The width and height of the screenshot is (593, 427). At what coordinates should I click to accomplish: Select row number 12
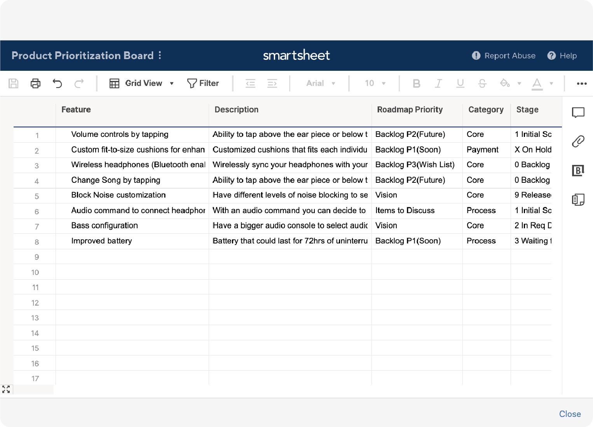pyautogui.click(x=35, y=303)
